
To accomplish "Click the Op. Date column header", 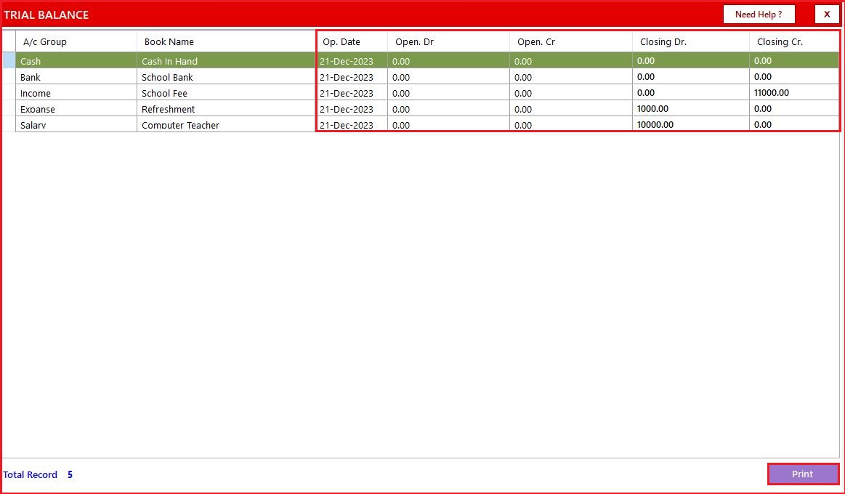I will pyautogui.click(x=352, y=41).
